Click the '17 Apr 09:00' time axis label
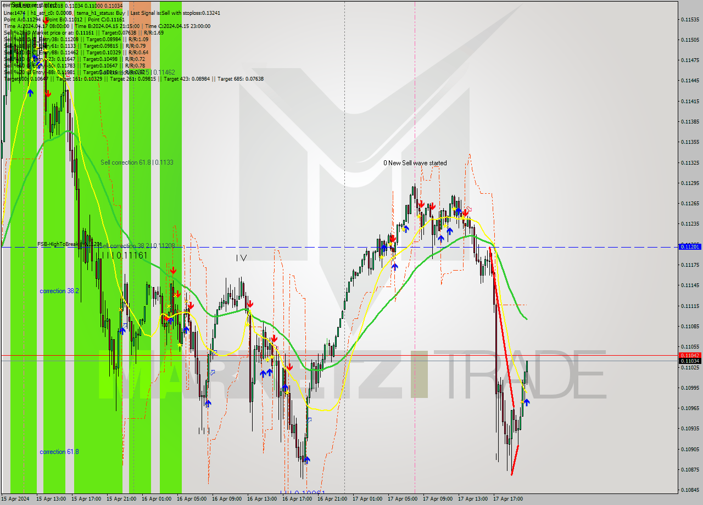Screen dimensions: 703x505 (x=438, y=499)
